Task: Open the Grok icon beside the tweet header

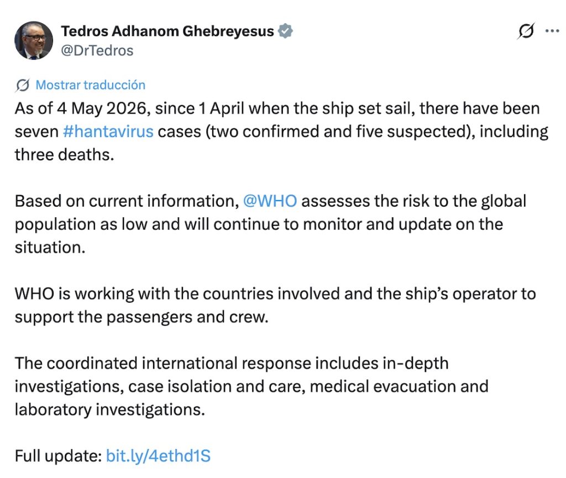Action: (x=525, y=31)
